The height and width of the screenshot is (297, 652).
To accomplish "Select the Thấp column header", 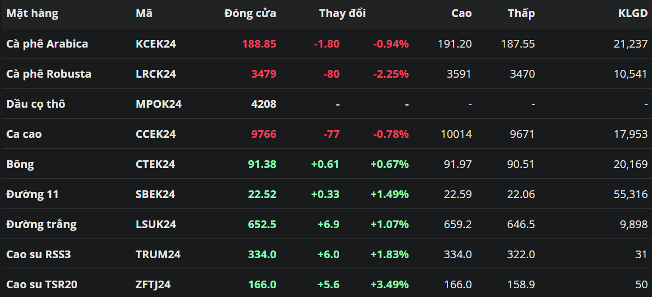I will coord(521,13).
